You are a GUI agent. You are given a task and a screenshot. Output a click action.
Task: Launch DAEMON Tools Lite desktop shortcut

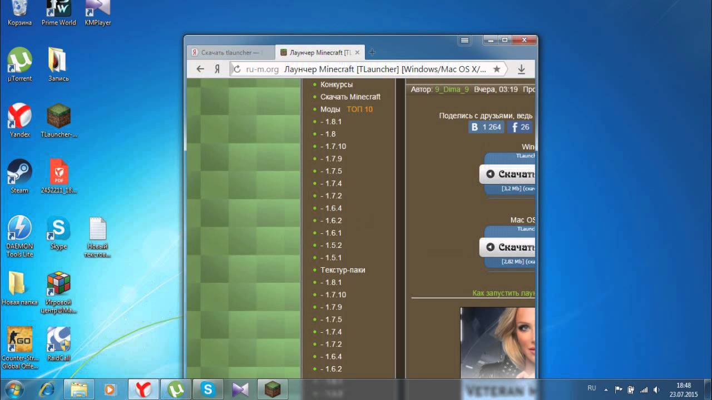click(x=19, y=236)
